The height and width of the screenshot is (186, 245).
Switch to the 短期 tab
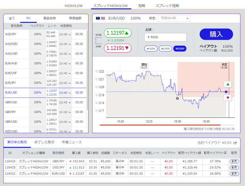(x=142, y=6)
